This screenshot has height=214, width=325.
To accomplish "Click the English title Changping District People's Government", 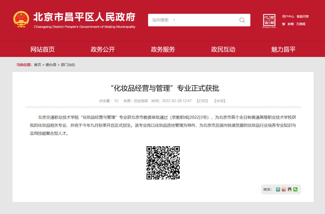I will [85, 27].
